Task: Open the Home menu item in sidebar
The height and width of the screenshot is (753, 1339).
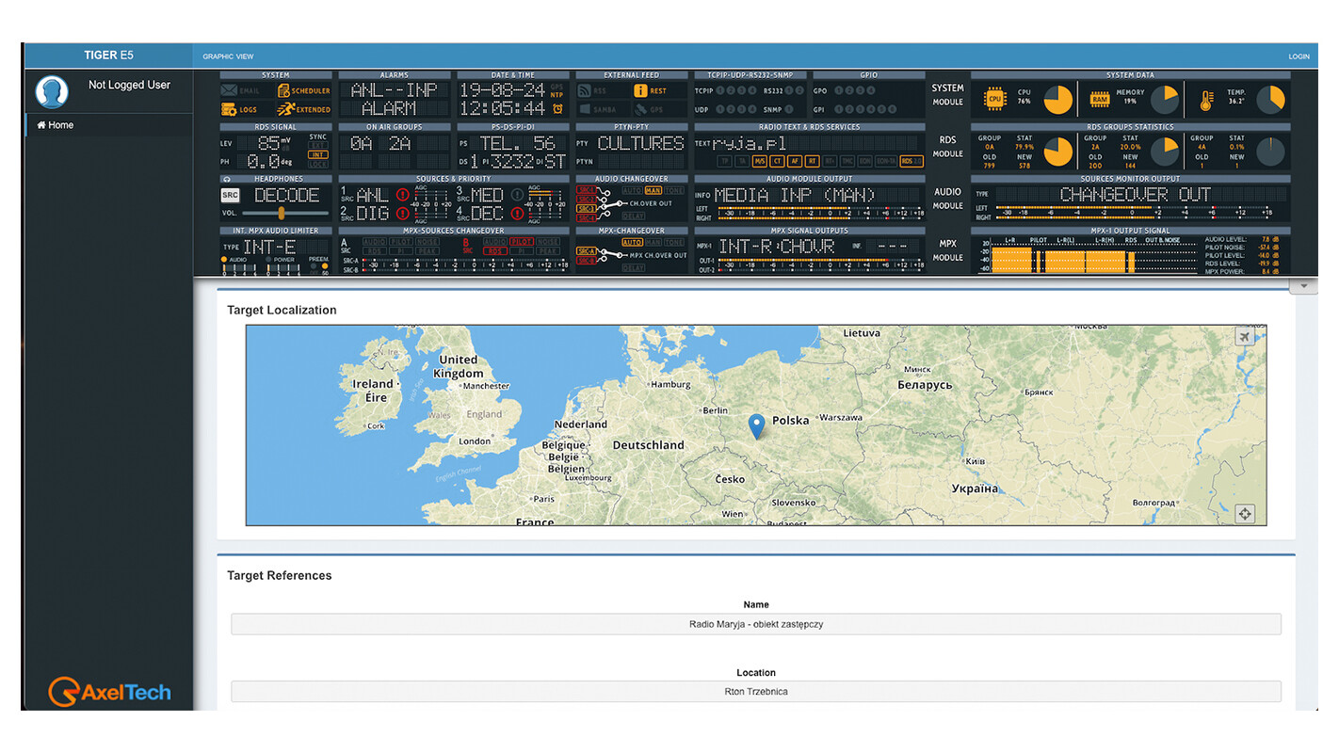Action: click(56, 125)
